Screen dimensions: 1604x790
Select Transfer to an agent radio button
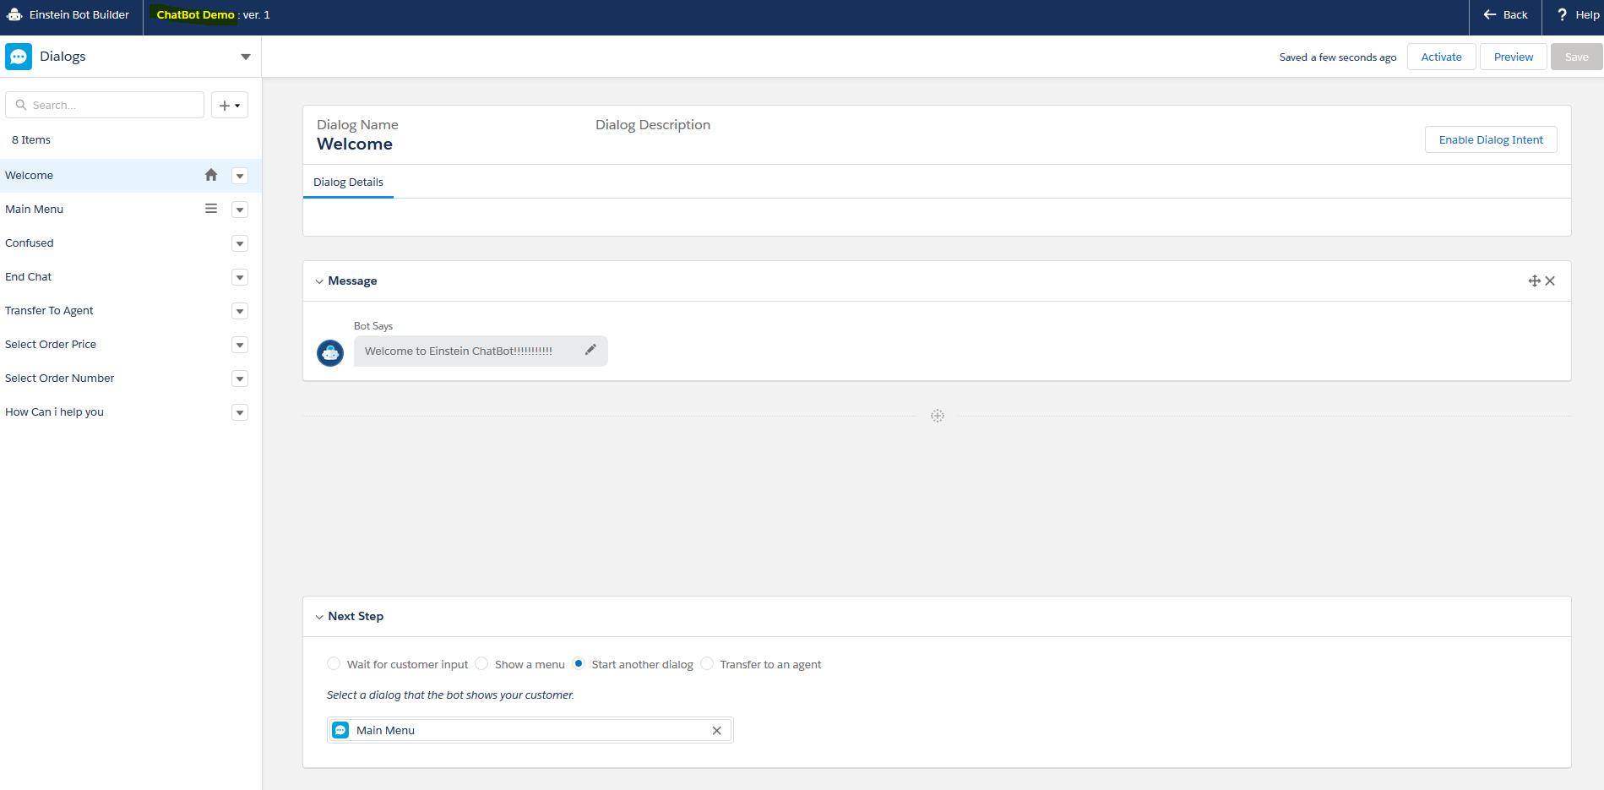[707, 663]
